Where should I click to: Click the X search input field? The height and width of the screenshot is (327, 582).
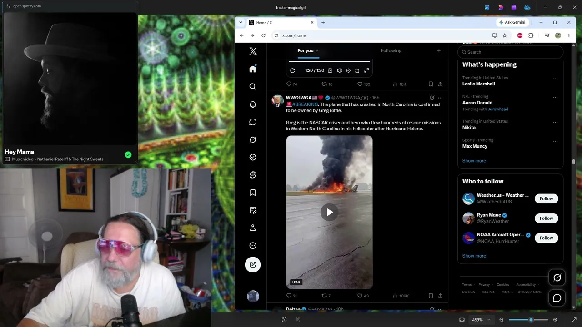click(510, 52)
